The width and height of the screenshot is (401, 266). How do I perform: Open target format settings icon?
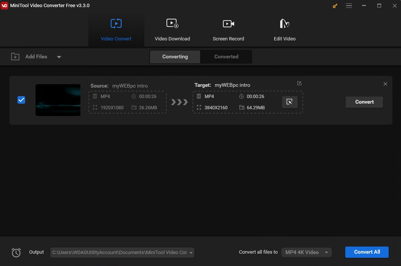pos(290,102)
